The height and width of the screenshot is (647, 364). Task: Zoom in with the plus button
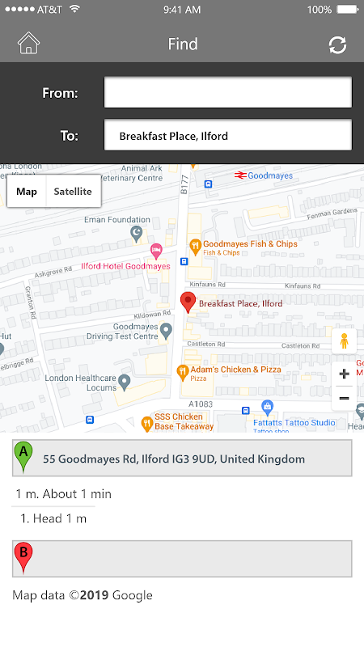point(344,374)
